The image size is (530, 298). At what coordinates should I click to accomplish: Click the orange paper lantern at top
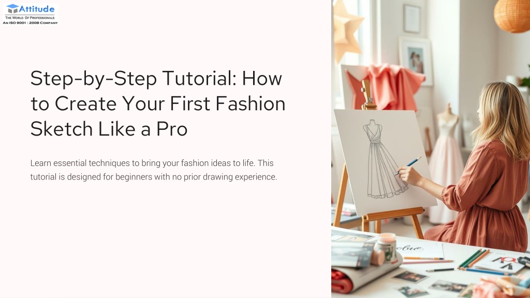coord(512,16)
